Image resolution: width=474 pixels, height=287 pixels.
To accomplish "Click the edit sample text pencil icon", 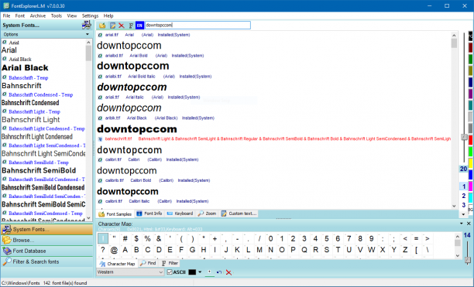I will [112, 26].
